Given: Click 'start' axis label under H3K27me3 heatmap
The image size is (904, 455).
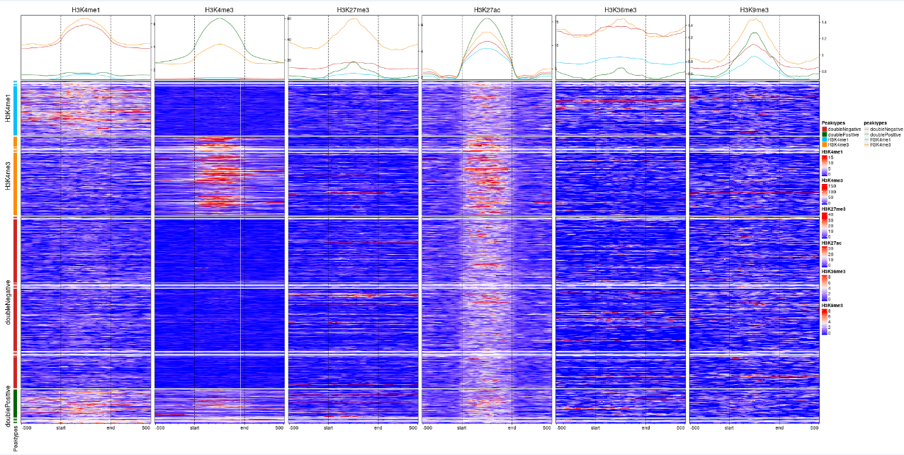Looking at the screenshot, I should click(x=328, y=428).
